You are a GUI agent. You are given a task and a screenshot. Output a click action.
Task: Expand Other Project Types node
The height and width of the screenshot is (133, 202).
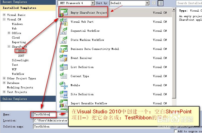coord(4,78)
